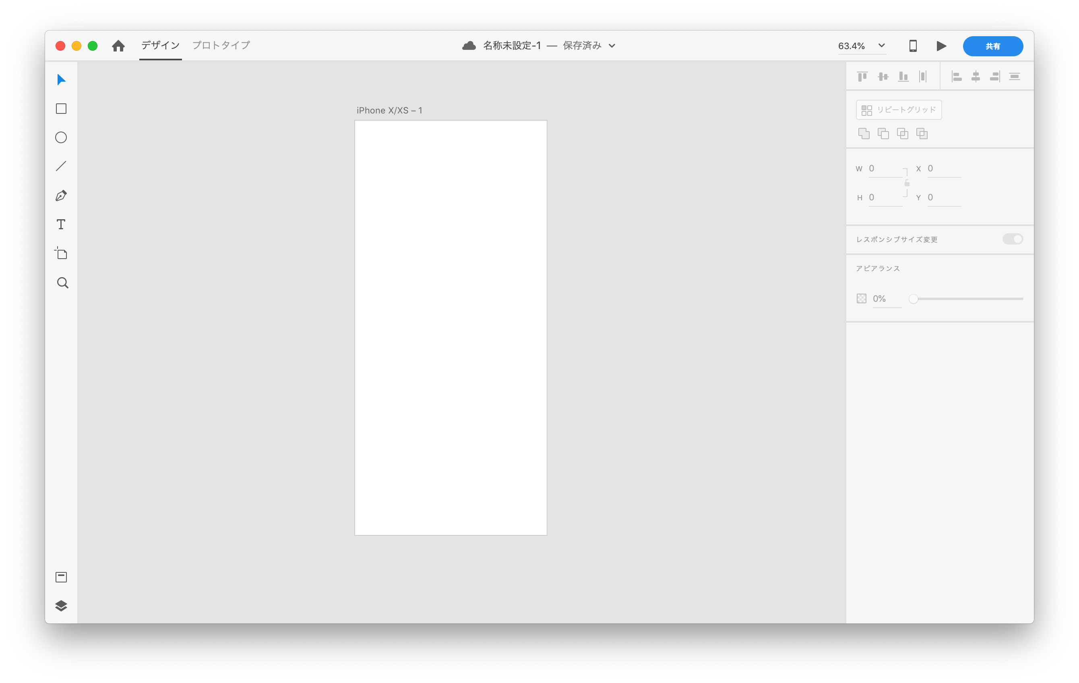Open the zoom level 63.4% dropdown
Image resolution: width=1079 pixels, height=683 pixels.
(881, 45)
